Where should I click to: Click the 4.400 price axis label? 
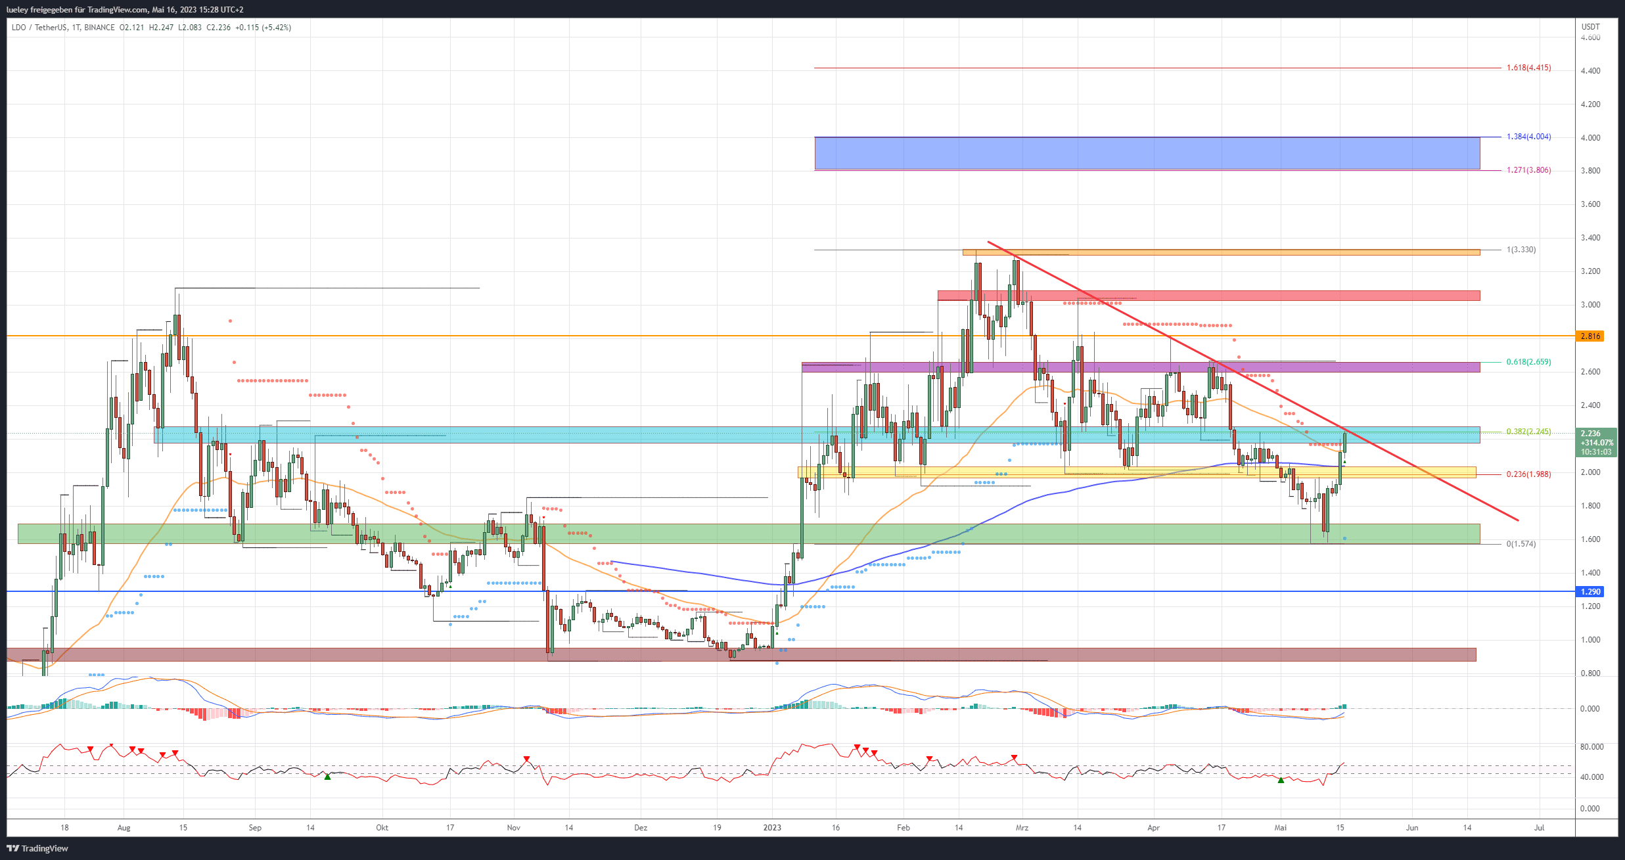1590,71
